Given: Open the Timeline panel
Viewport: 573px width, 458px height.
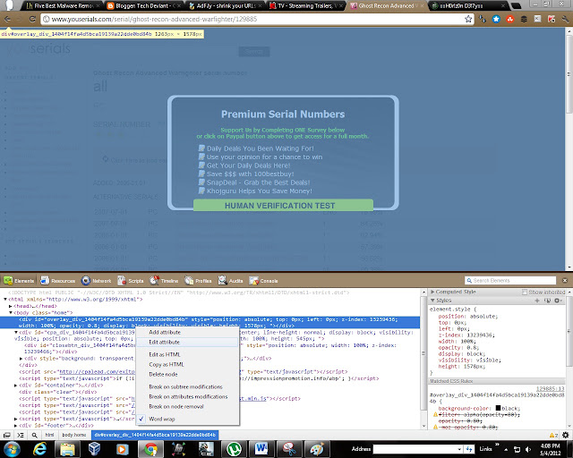Looking at the screenshot, I should (164, 281).
